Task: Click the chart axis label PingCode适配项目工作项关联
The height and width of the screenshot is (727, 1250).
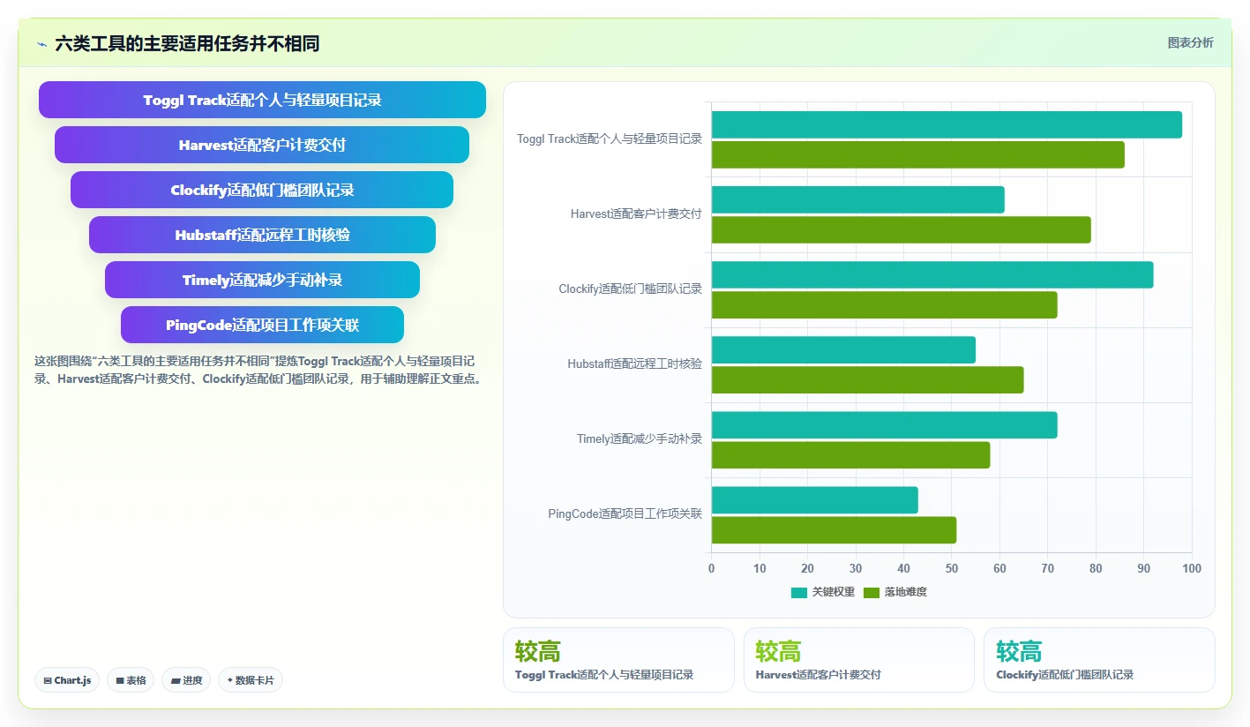Action: pos(625,513)
